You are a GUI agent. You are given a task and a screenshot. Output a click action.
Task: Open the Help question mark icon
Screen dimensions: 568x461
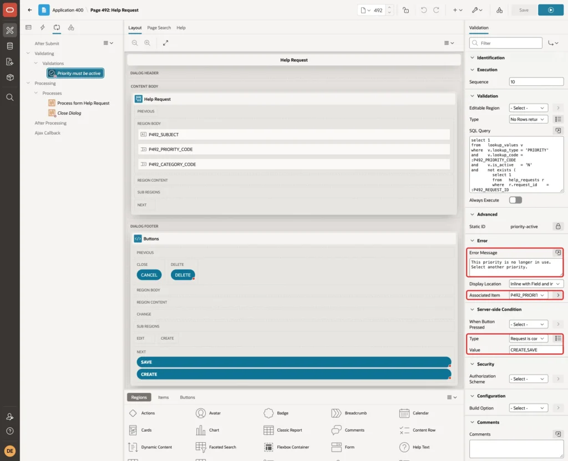point(10,431)
